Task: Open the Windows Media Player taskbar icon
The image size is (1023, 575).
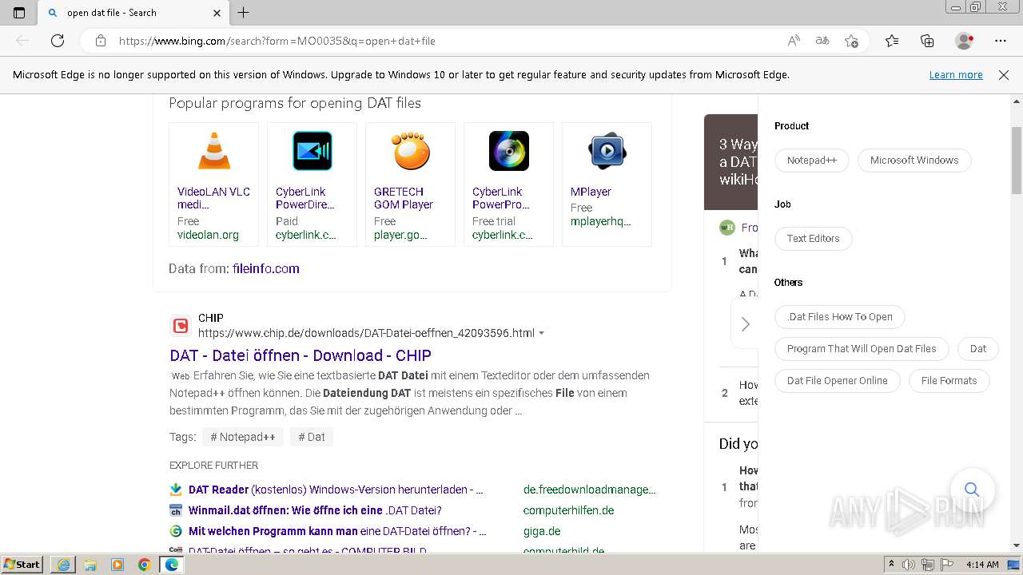Action: [117, 565]
